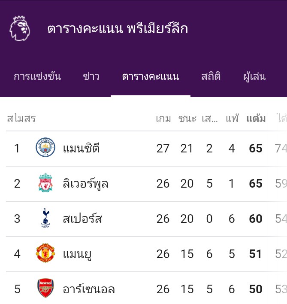Image resolution: width=287 pixels, height=304 pixels.
Task: Open the Manchester United crest
Action: (x=45, y=253)
